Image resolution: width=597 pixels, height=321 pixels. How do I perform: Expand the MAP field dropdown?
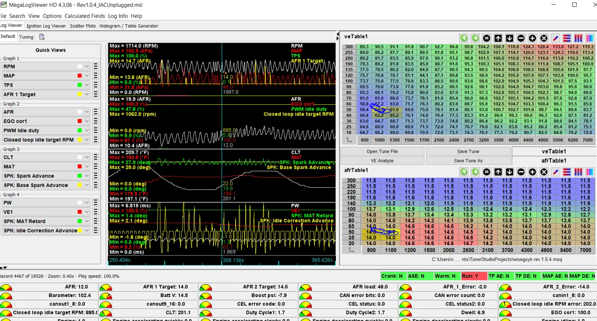pos(87,76)
